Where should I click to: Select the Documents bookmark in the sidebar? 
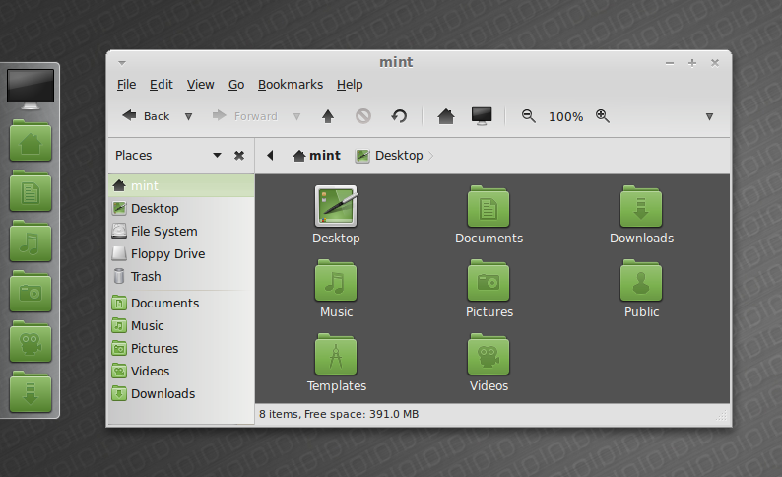[x=181, y=303]
